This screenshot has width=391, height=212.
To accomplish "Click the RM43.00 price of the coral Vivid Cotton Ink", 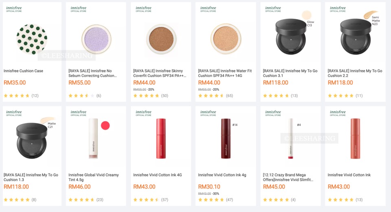I will [338, 187].
